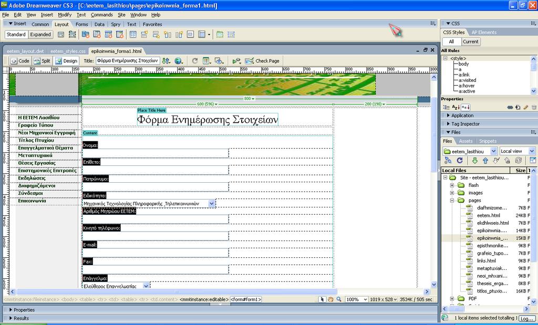The height and width of the screenshot is (325, 538).
Task: Click the Draw Layout Table icon
Action: [221, 34]
